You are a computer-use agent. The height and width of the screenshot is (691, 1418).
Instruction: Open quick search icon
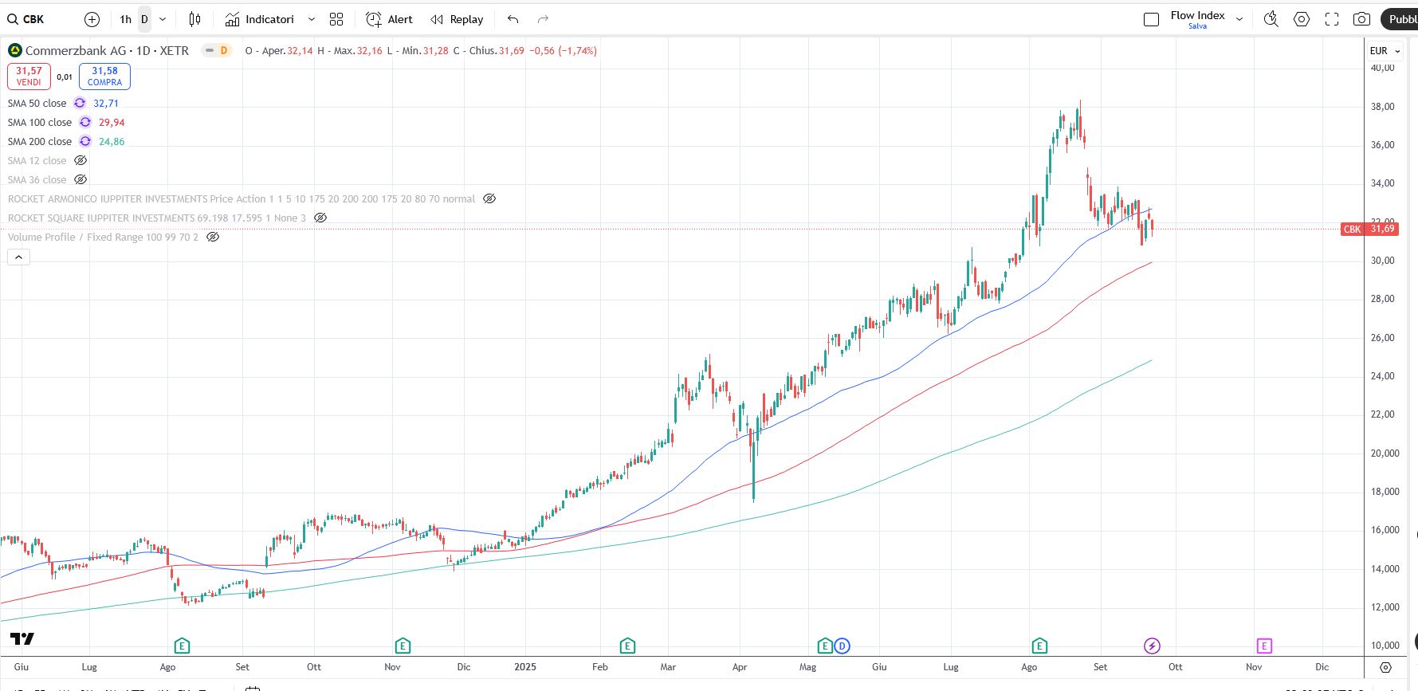(x=1271, y=19)
